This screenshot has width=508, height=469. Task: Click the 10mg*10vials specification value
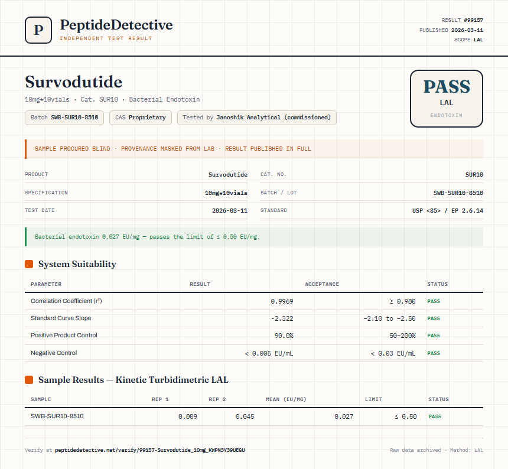point(226,193)
